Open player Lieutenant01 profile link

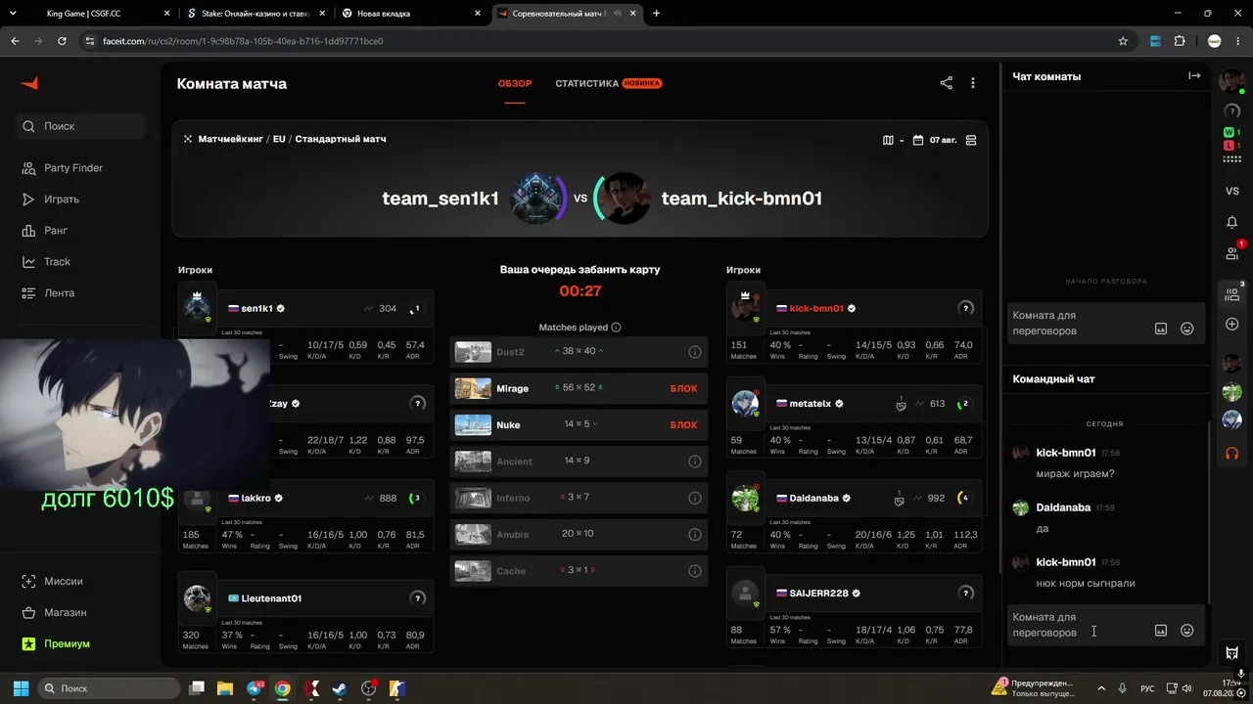271,598
